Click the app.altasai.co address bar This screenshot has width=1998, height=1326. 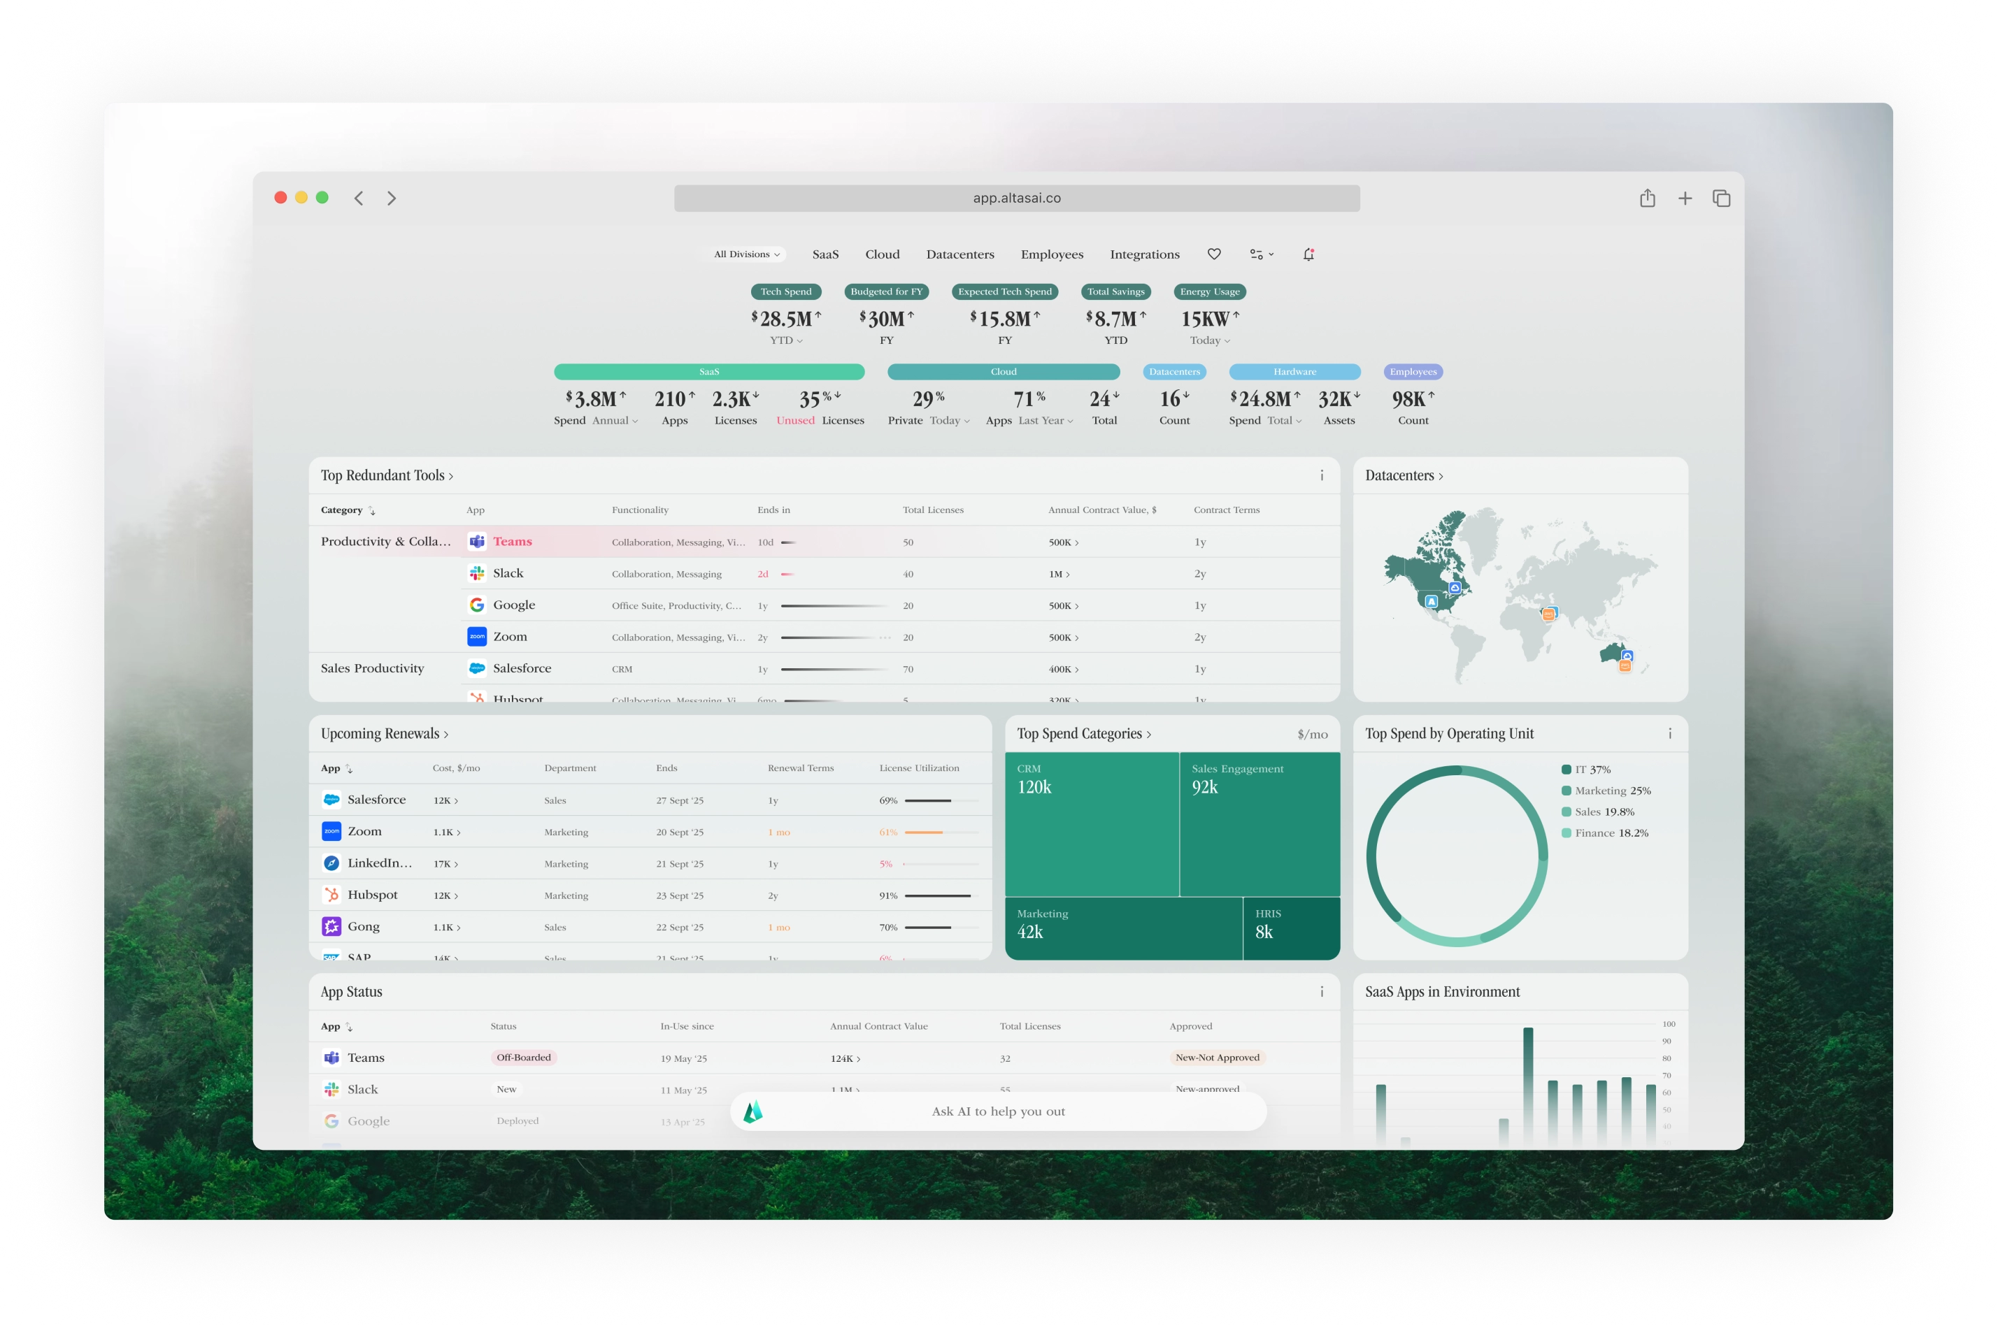click(x=1017, y=198)
